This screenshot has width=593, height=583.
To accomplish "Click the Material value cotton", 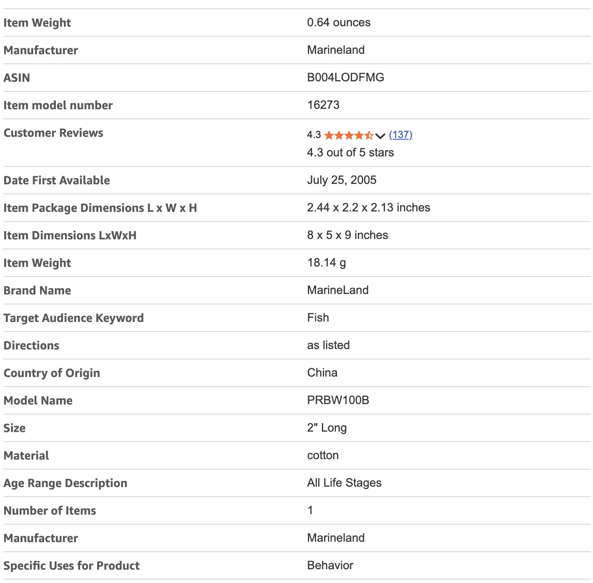I will click(323, 455).
